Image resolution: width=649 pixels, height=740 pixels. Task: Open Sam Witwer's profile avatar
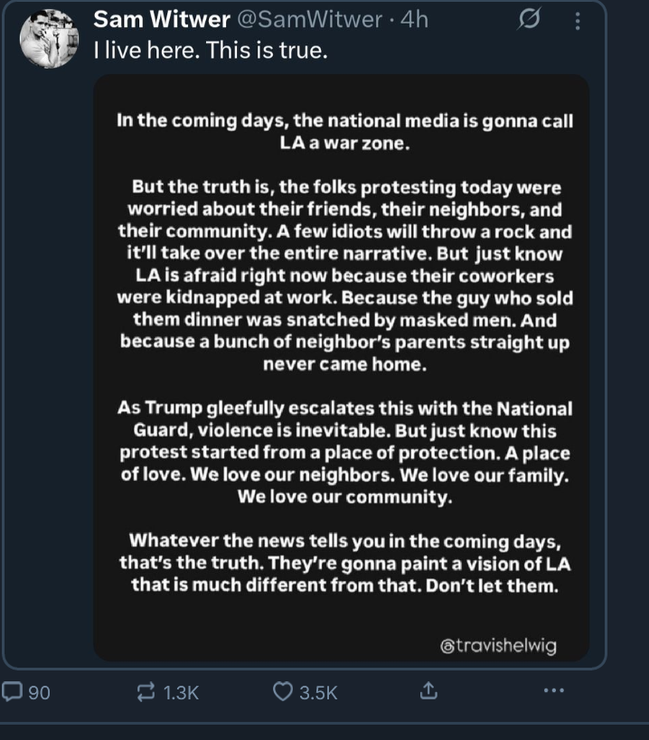point(49,39)
